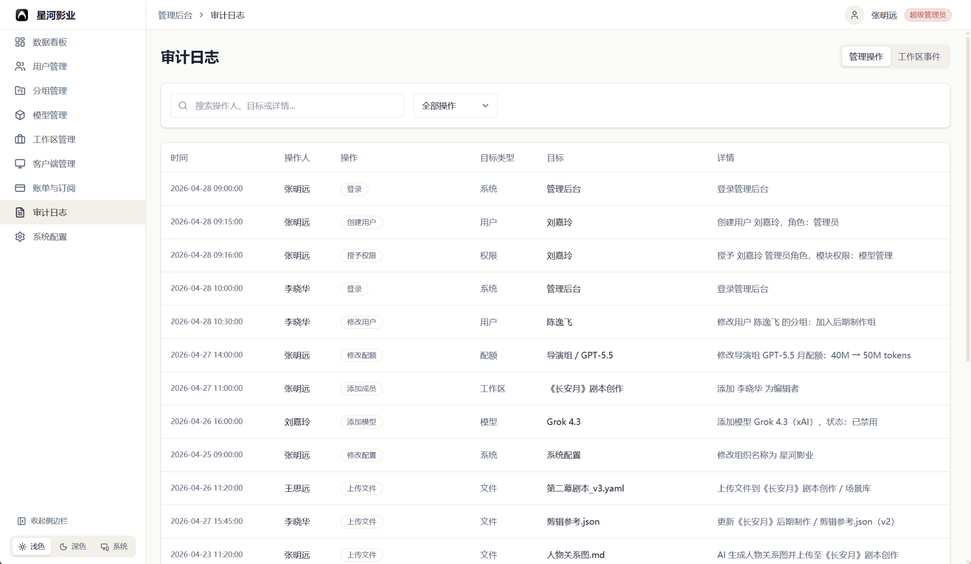Switch theme to 深色
971x564 pixels.
(x=73, y=546)
